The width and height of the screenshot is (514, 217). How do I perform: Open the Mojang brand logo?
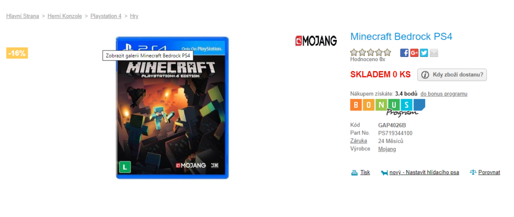[316, 41]
